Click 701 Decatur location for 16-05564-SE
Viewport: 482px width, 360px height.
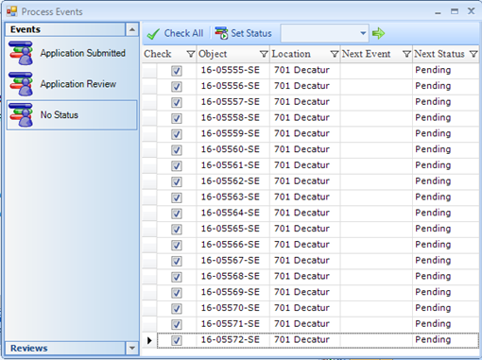(301, 213)
